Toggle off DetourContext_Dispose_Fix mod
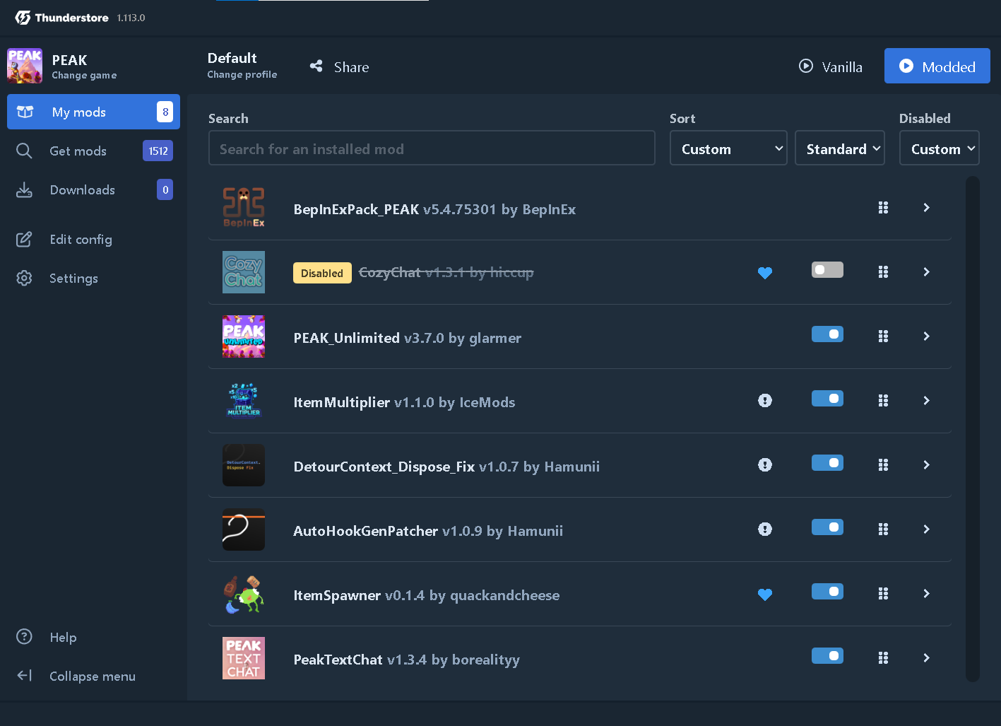This screenshot has height=726, width=1001. point(827,463)
